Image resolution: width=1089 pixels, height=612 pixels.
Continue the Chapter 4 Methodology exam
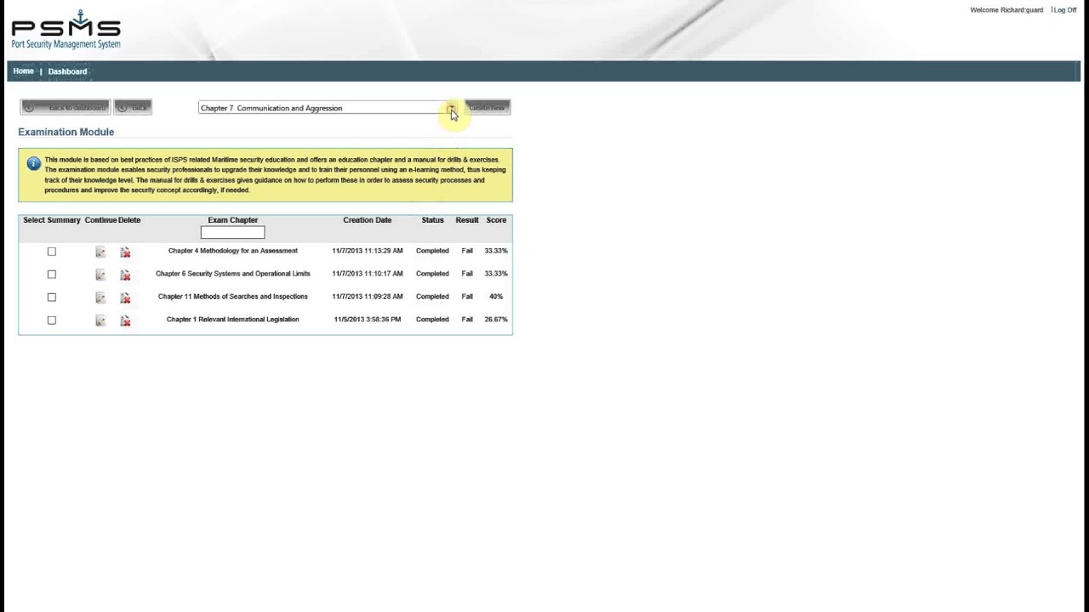pyautogui.click(x=100, y=252)
